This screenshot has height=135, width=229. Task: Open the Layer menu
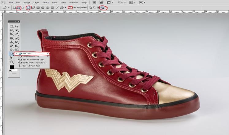36,2
